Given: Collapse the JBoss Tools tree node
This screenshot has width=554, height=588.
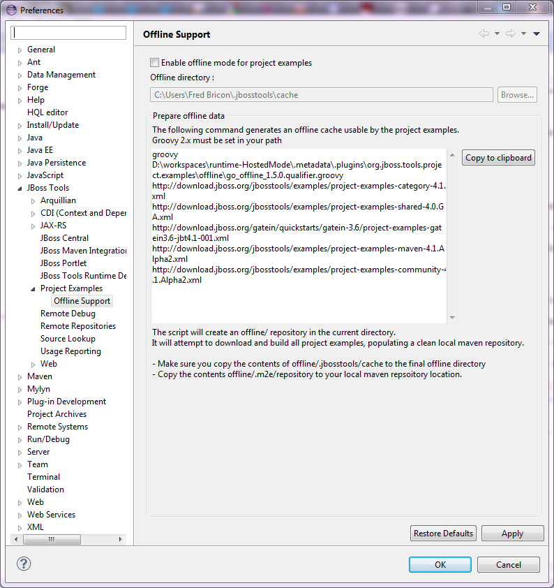Looking at the screenshot, I should [x=20, y=189].
